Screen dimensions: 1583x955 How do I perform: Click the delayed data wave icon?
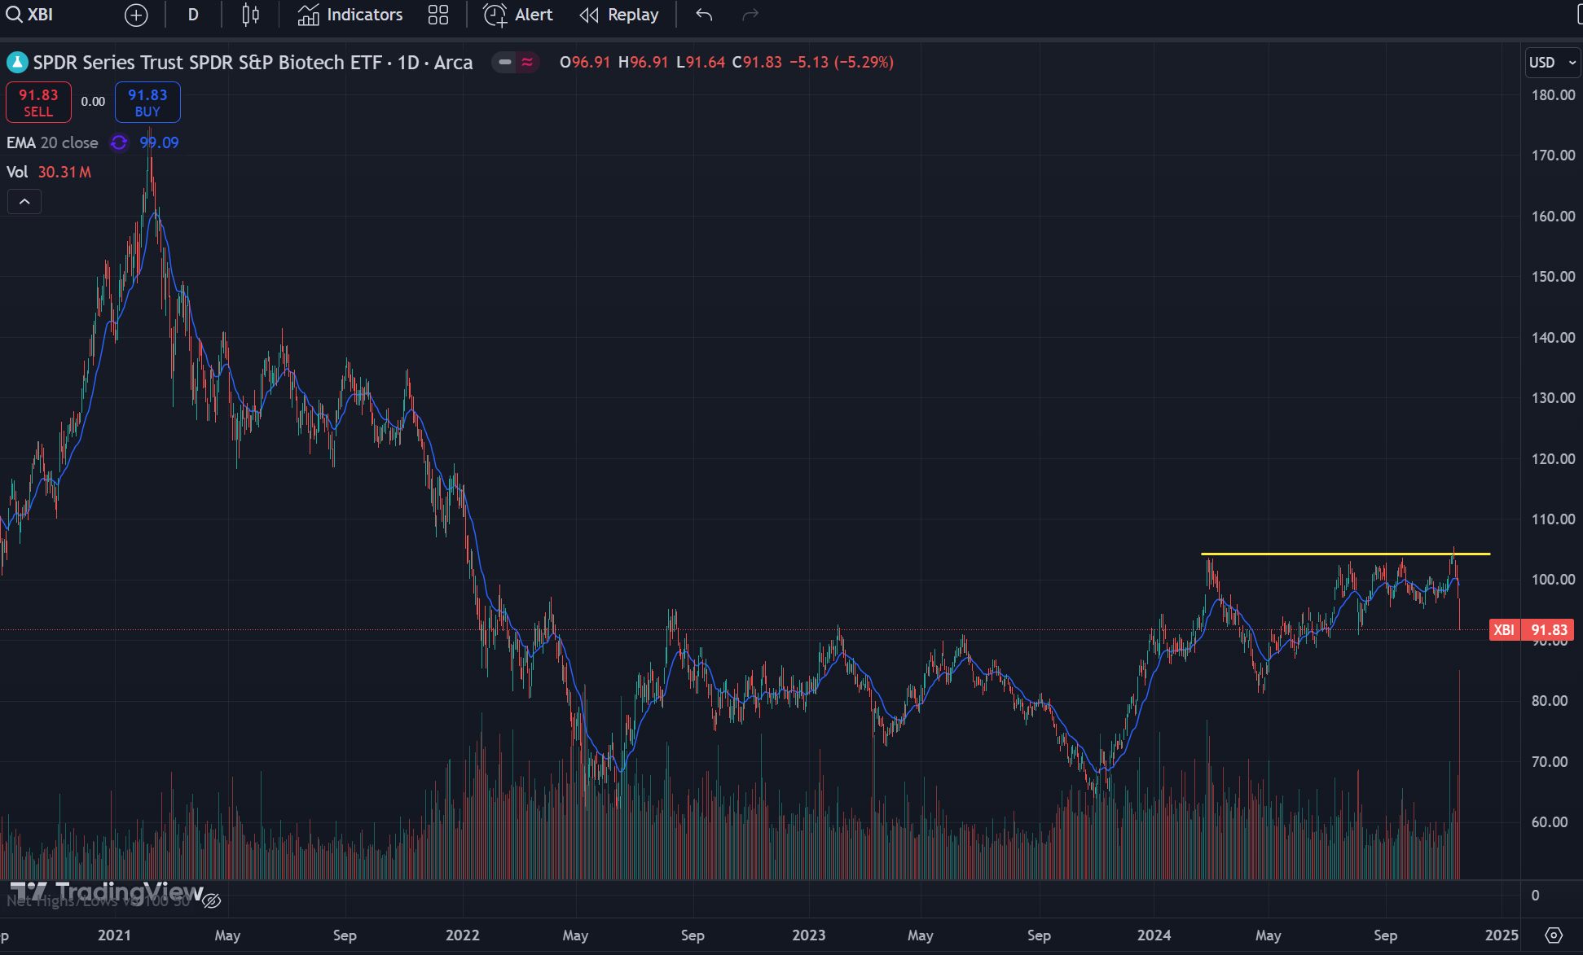[528, 62]
